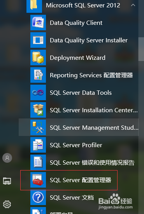This screenshot has height=214, width=144.
Task: Click the Data Quality Server Installer icon
Action: pos(38,40)
